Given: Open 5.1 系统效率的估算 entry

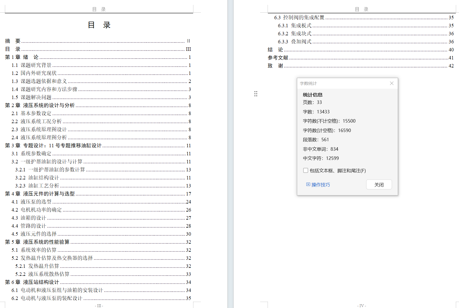Looking at the screenshot, I should (101, 250).
